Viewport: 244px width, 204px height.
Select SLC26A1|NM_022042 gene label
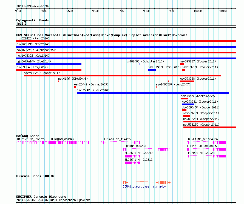pyautogui.click(x=138, y=153)
